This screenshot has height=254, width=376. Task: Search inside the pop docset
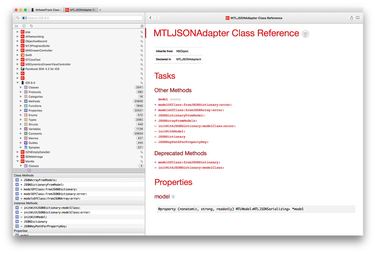(142, 32)
